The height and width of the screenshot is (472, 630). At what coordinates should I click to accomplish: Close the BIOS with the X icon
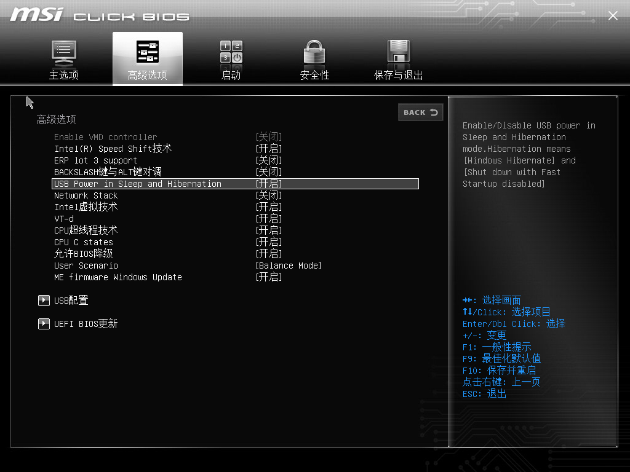point(613,16)
